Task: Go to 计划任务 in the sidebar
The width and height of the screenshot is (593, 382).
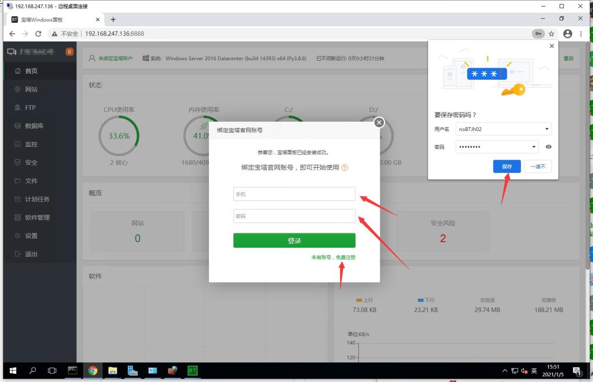Action: pyautogui.click(x=39, y=199)
